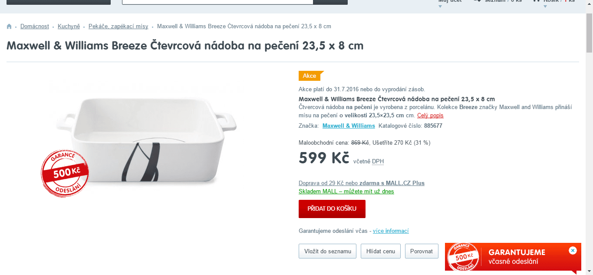Open the DPH info link next to the price
Viewport: 593px width, 275px height.
(378, 162)
